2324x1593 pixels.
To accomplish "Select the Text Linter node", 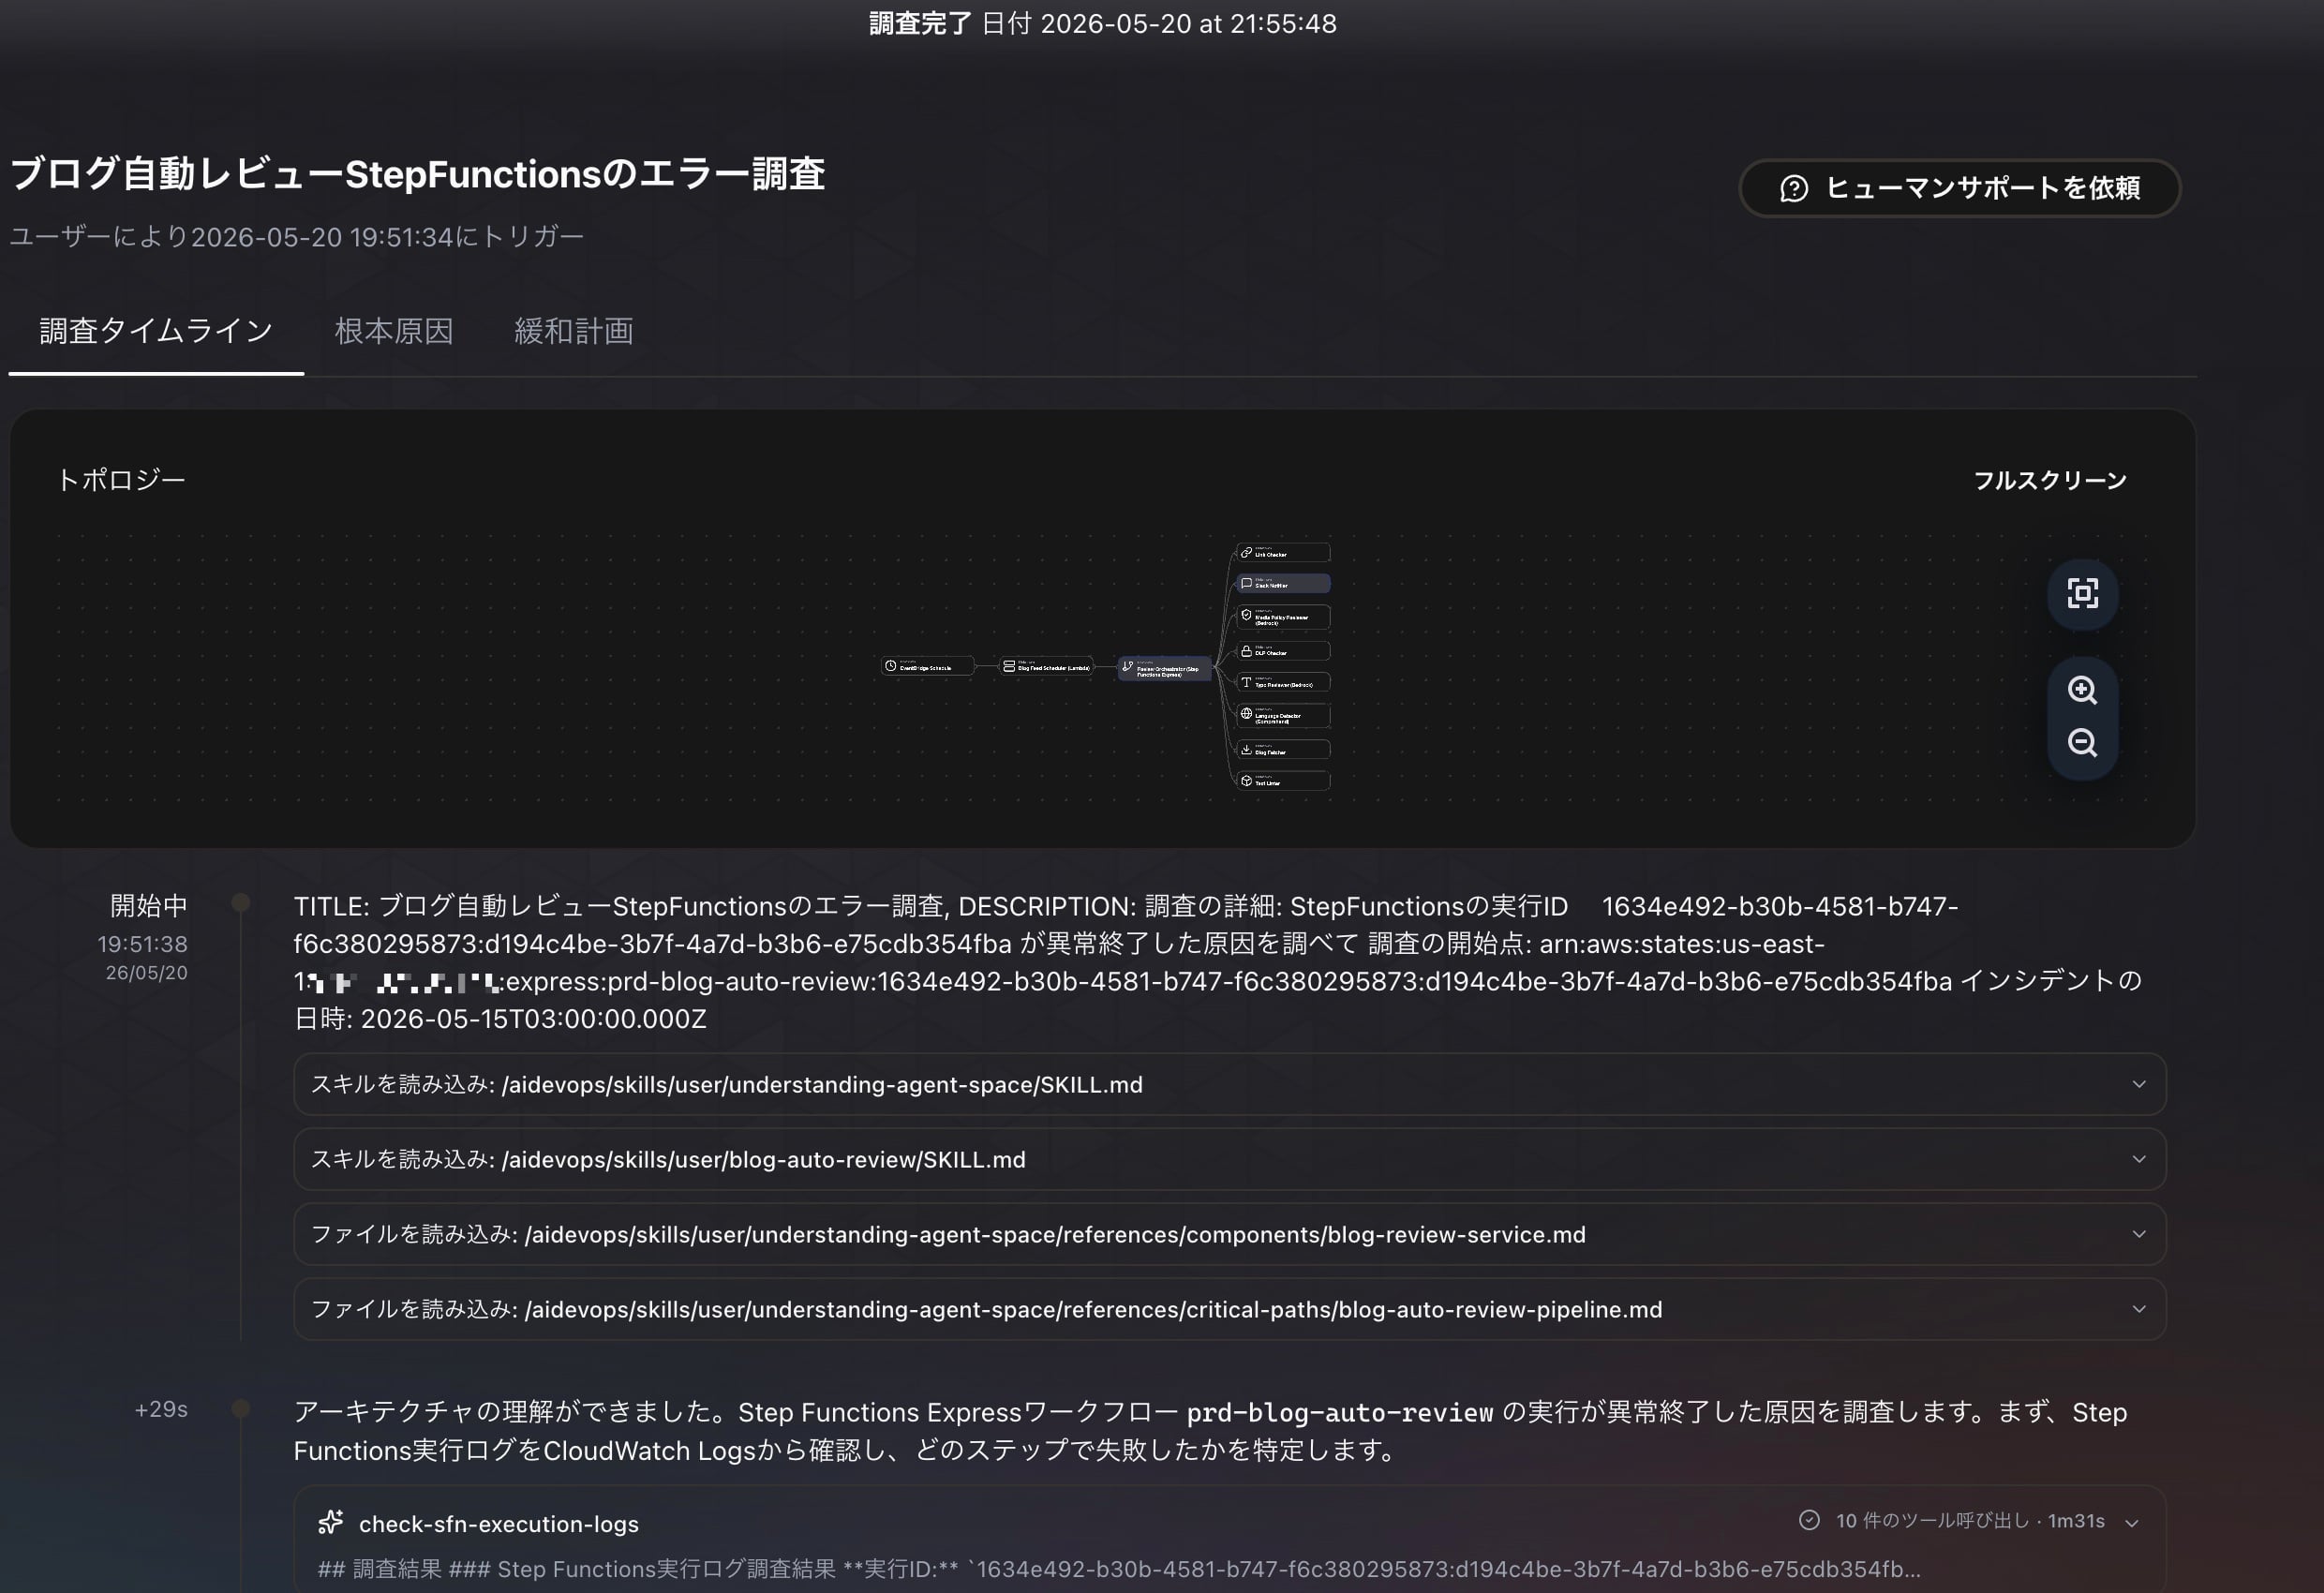I will tap(1283, 780).
